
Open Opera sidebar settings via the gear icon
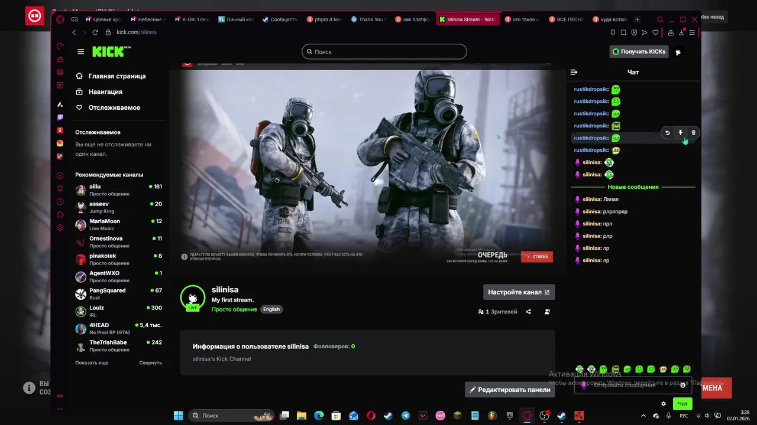click(x=60, y=228)
